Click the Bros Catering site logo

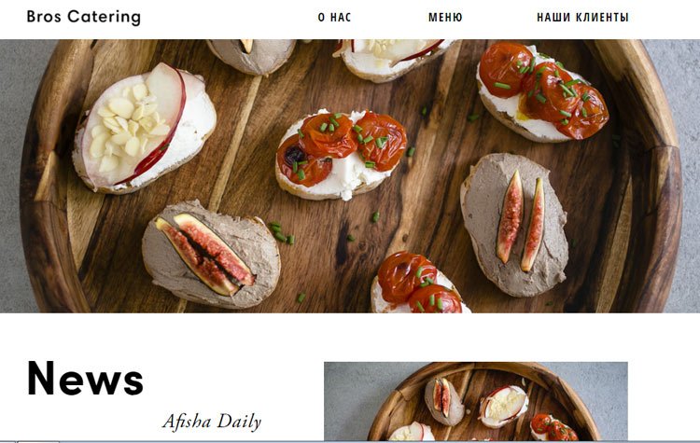point(83,17)
